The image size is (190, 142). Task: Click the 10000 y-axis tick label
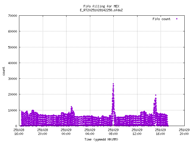pyautogui.click(x=12, y=110)
